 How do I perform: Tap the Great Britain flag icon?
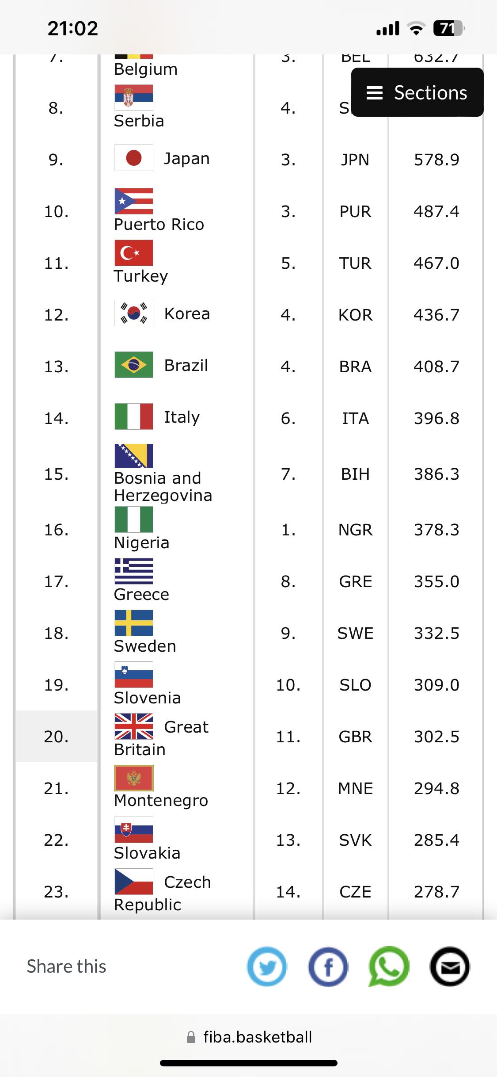pyautogui.click(x=133, y=726)
